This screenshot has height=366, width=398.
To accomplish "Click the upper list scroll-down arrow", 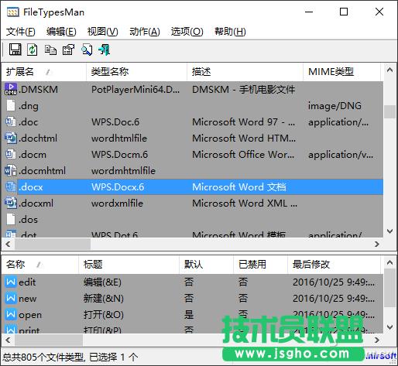I will coord(390,231).
